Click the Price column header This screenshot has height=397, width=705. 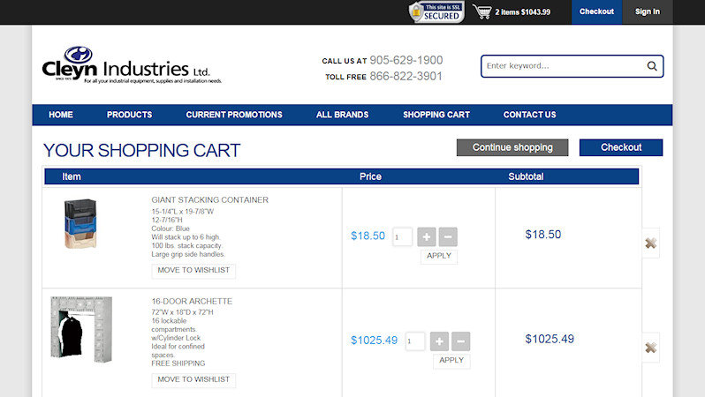coord(370,176)
